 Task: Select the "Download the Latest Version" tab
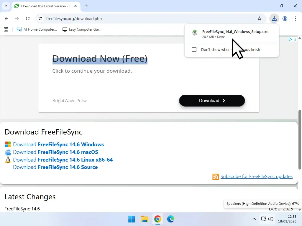(x=44, y=6)
